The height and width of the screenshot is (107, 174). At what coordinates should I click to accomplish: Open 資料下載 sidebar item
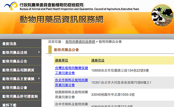coord(10,105)
